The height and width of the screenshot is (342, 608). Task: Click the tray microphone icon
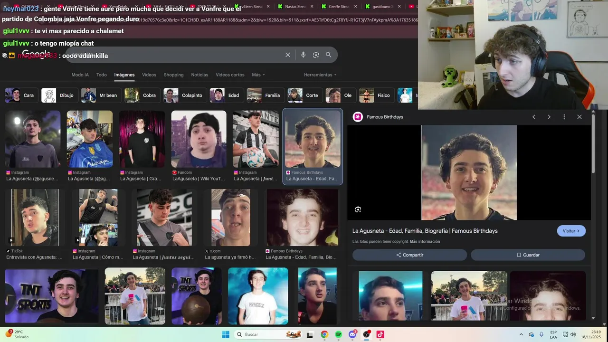pos(541,334)
